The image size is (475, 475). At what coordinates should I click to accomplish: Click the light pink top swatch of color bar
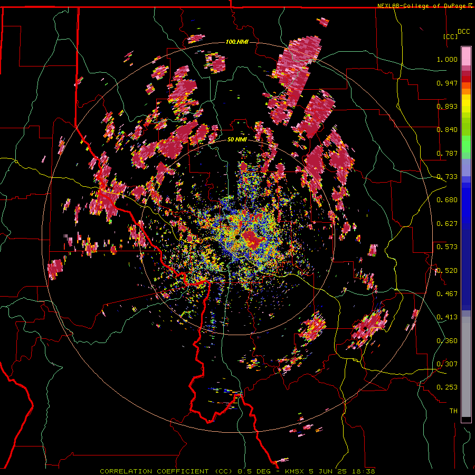coord(466,56)
